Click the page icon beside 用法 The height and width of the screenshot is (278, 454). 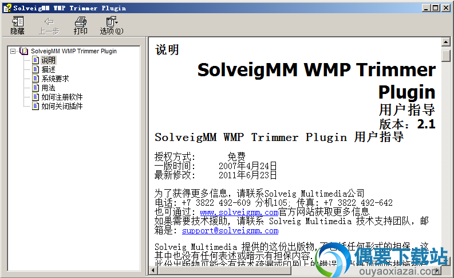[x=35, y=88]
